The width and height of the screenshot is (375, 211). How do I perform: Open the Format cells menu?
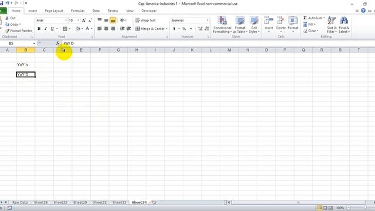click(293, 25)
